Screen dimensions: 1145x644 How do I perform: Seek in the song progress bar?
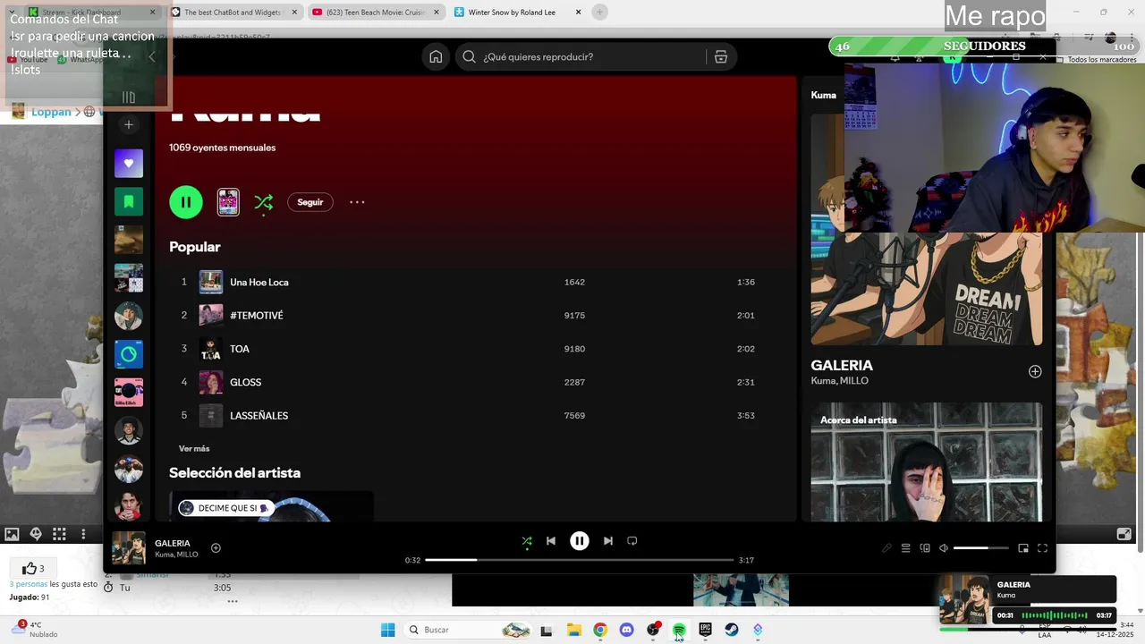[580, 560]
